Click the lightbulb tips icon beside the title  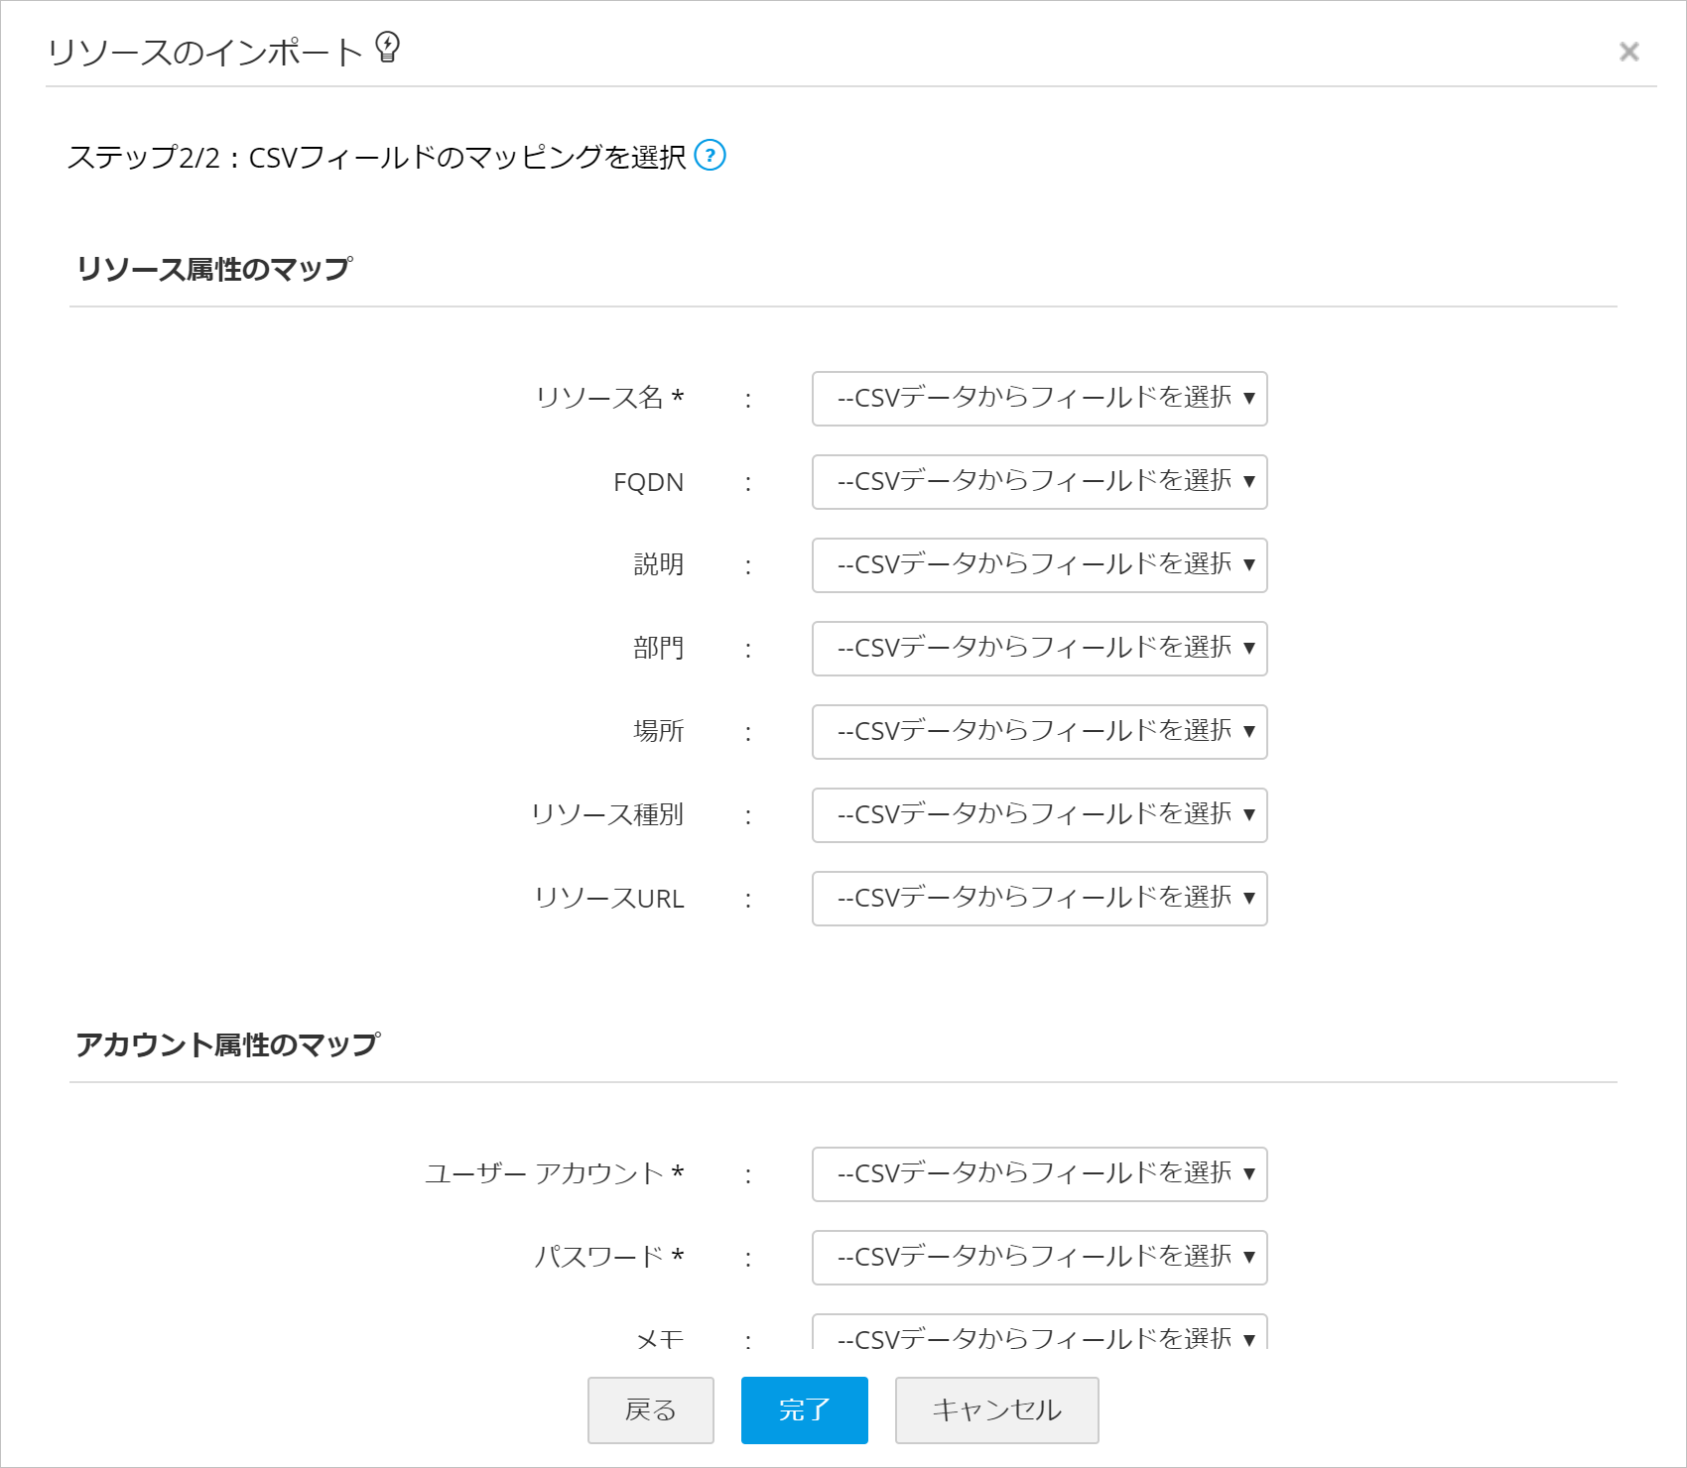388,47
